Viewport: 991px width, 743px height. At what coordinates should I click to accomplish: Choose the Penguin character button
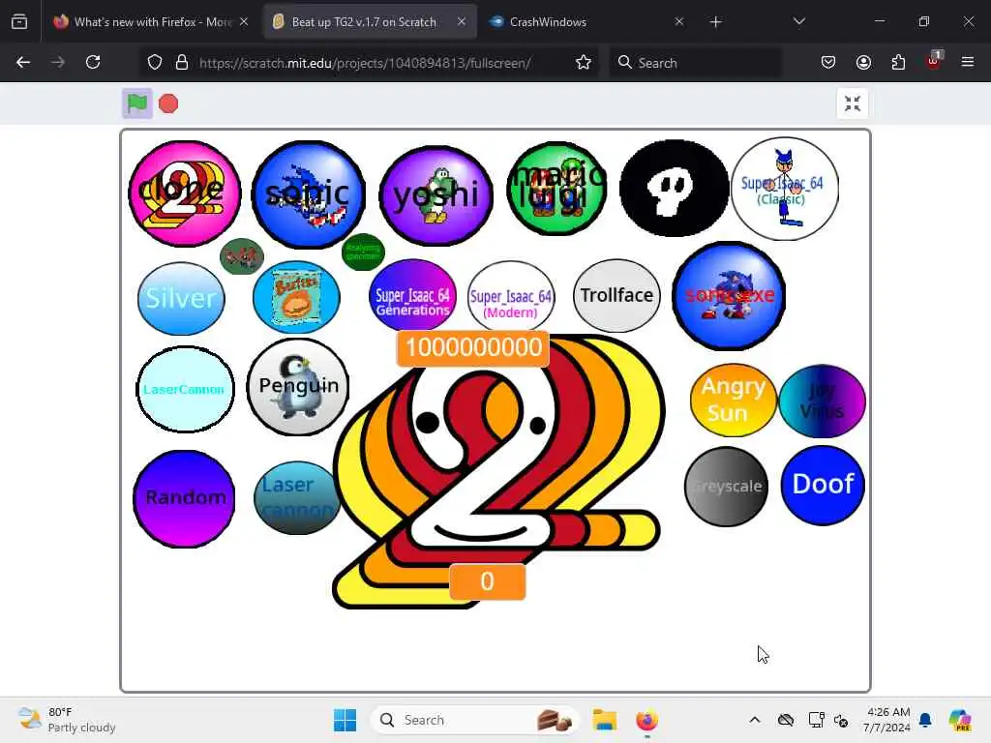click(298, 386)
